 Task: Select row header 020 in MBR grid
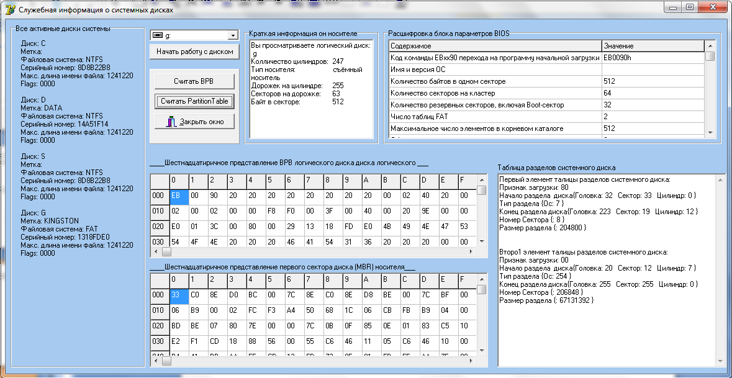[x=160, y=326]
